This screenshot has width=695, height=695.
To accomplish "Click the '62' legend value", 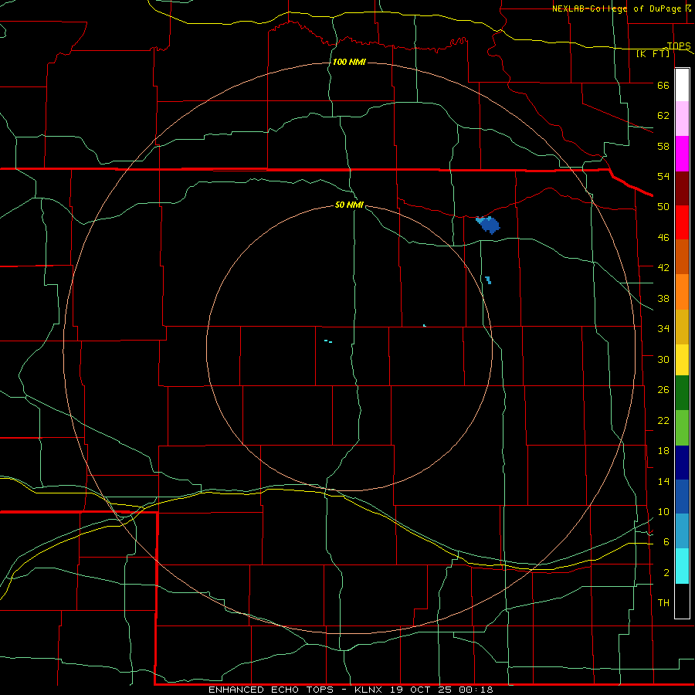I will [663, 116].
